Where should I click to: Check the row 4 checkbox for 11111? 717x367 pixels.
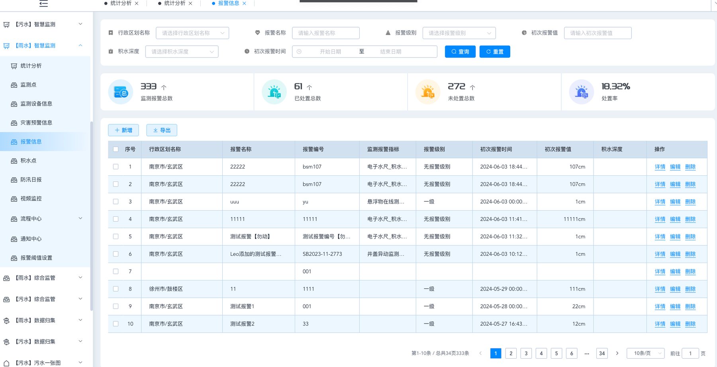pyautogui.click(x=116, y=219)
